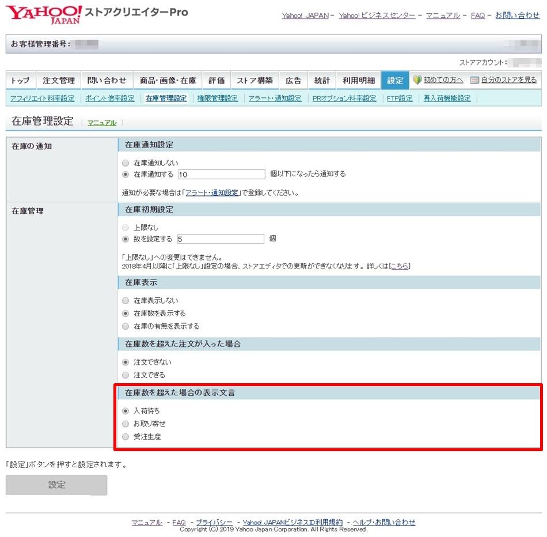547x537 pixels.
Task: Select 受注生産 display wording
Action: [126, 437]
